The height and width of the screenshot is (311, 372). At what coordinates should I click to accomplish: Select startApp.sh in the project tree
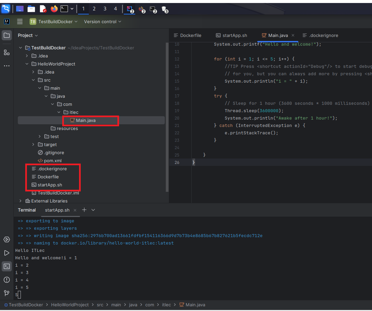tap(47, 185)
